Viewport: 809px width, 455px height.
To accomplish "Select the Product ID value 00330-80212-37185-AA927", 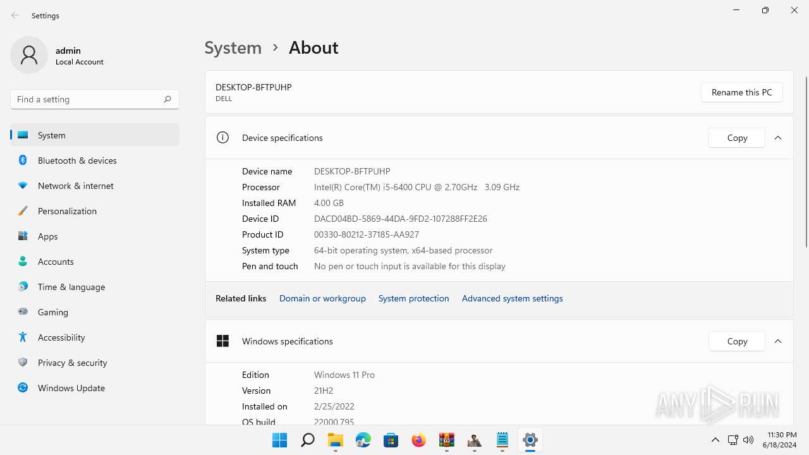I will click(367, 234).
